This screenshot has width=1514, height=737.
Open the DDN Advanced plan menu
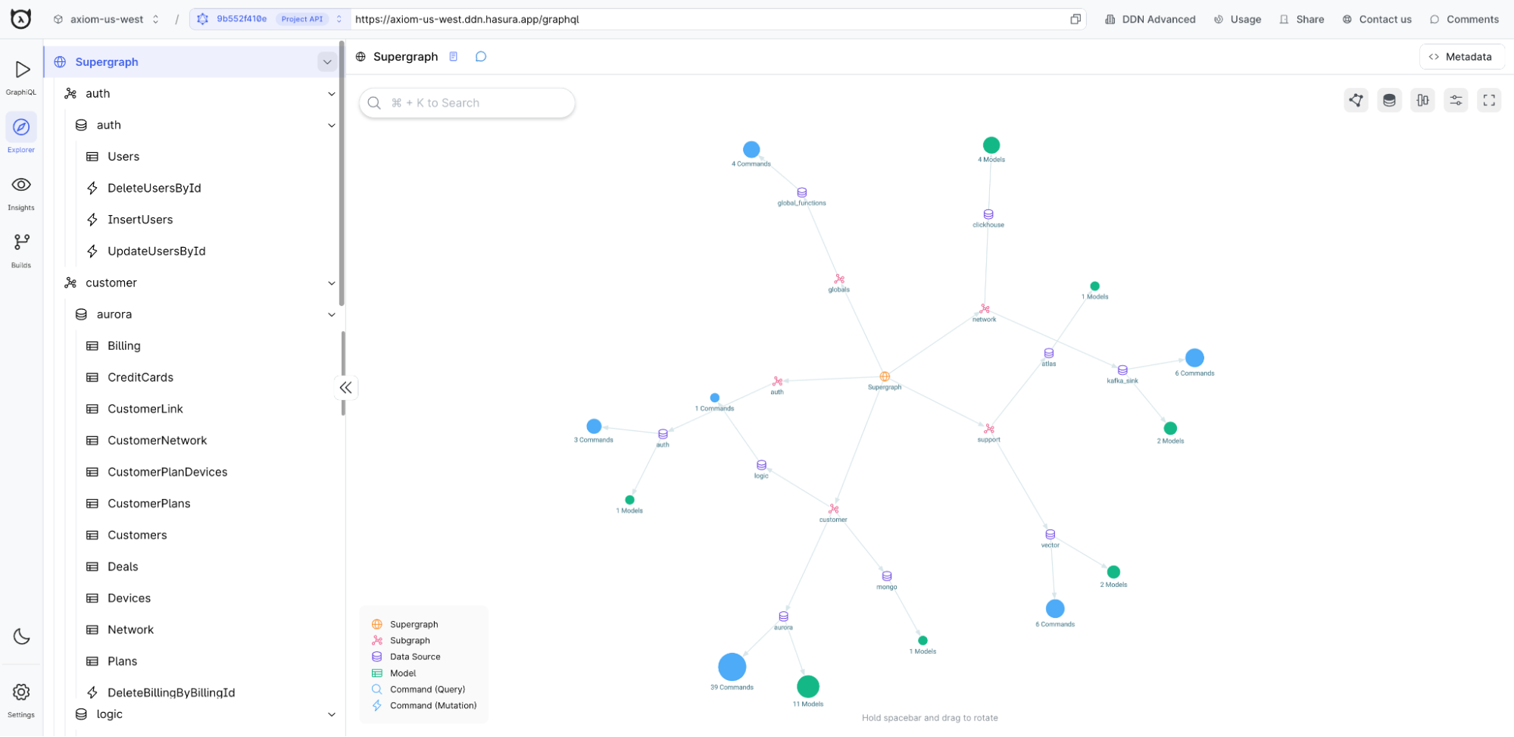(1150, 19)
